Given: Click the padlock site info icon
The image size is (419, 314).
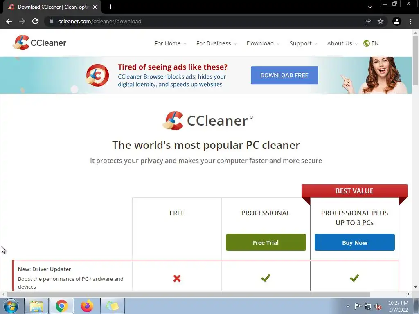Looking at the screenshot, I should [x=52, y=21].
